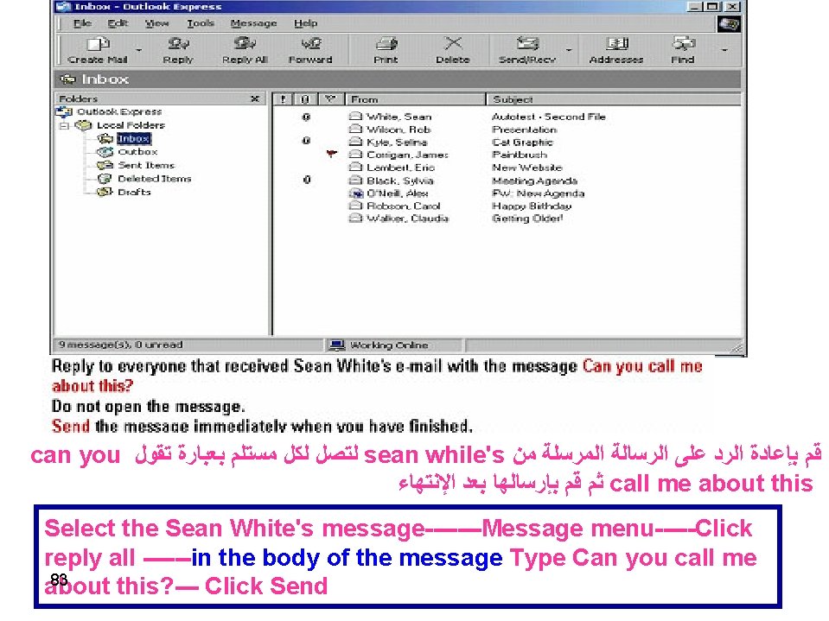Click the Forward toolbar button
Screen dimensions: 829x621
[310, 50]
